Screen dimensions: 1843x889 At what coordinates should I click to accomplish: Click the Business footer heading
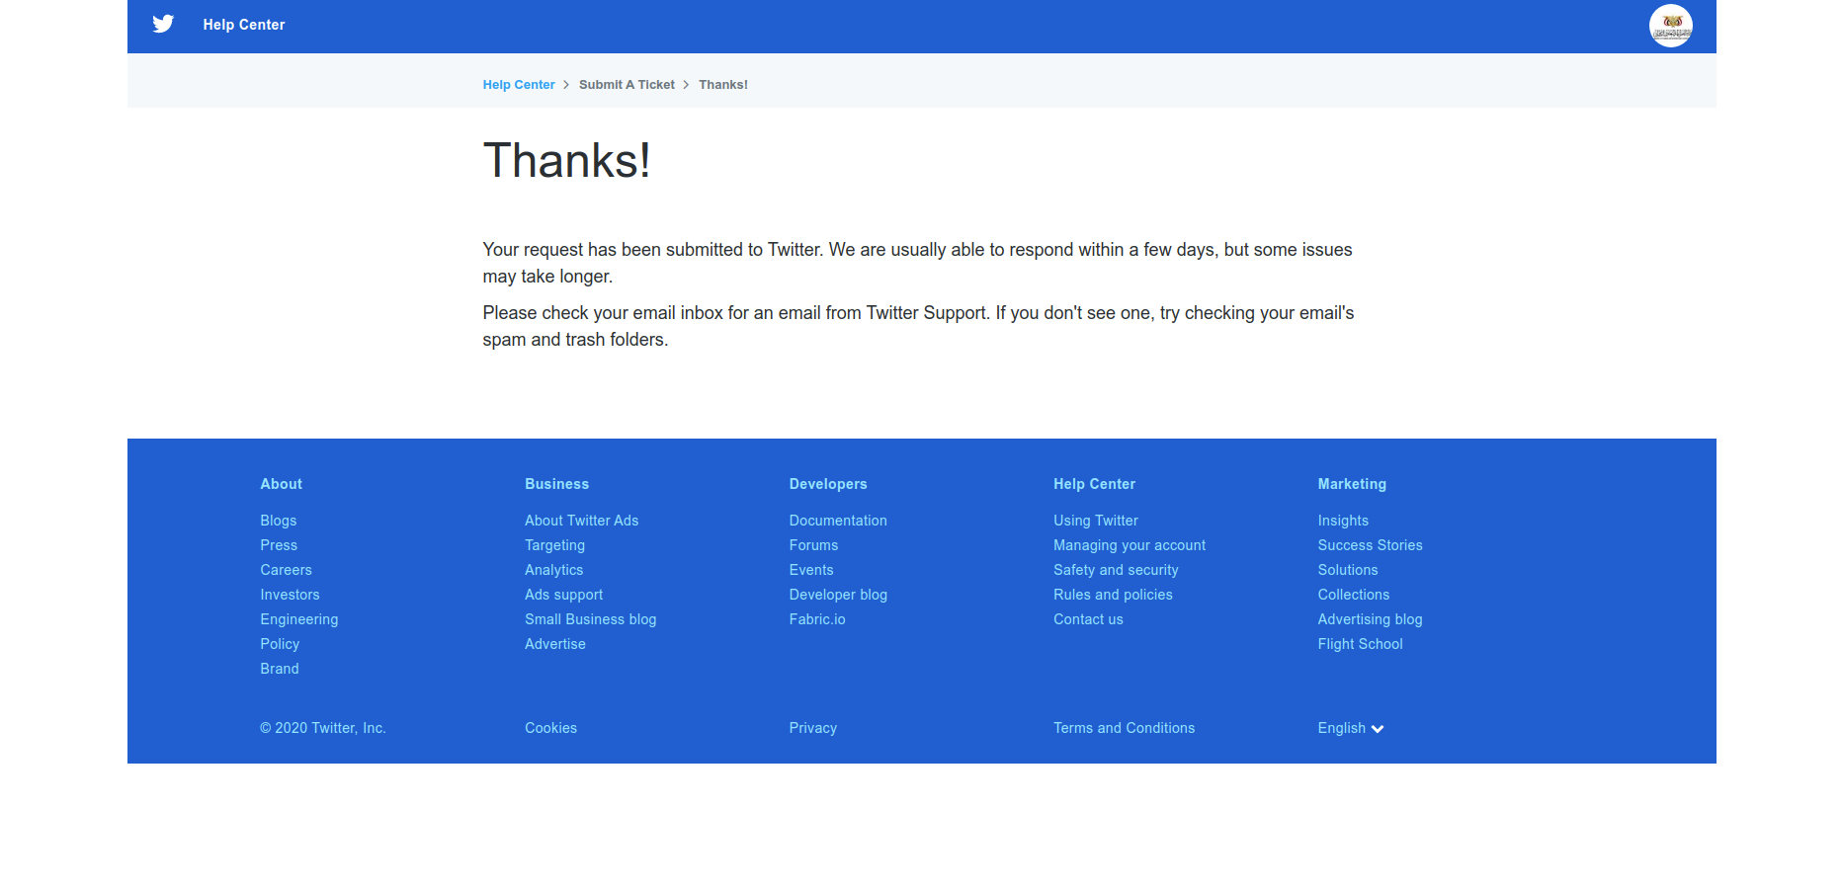click(x=556, y=484)
